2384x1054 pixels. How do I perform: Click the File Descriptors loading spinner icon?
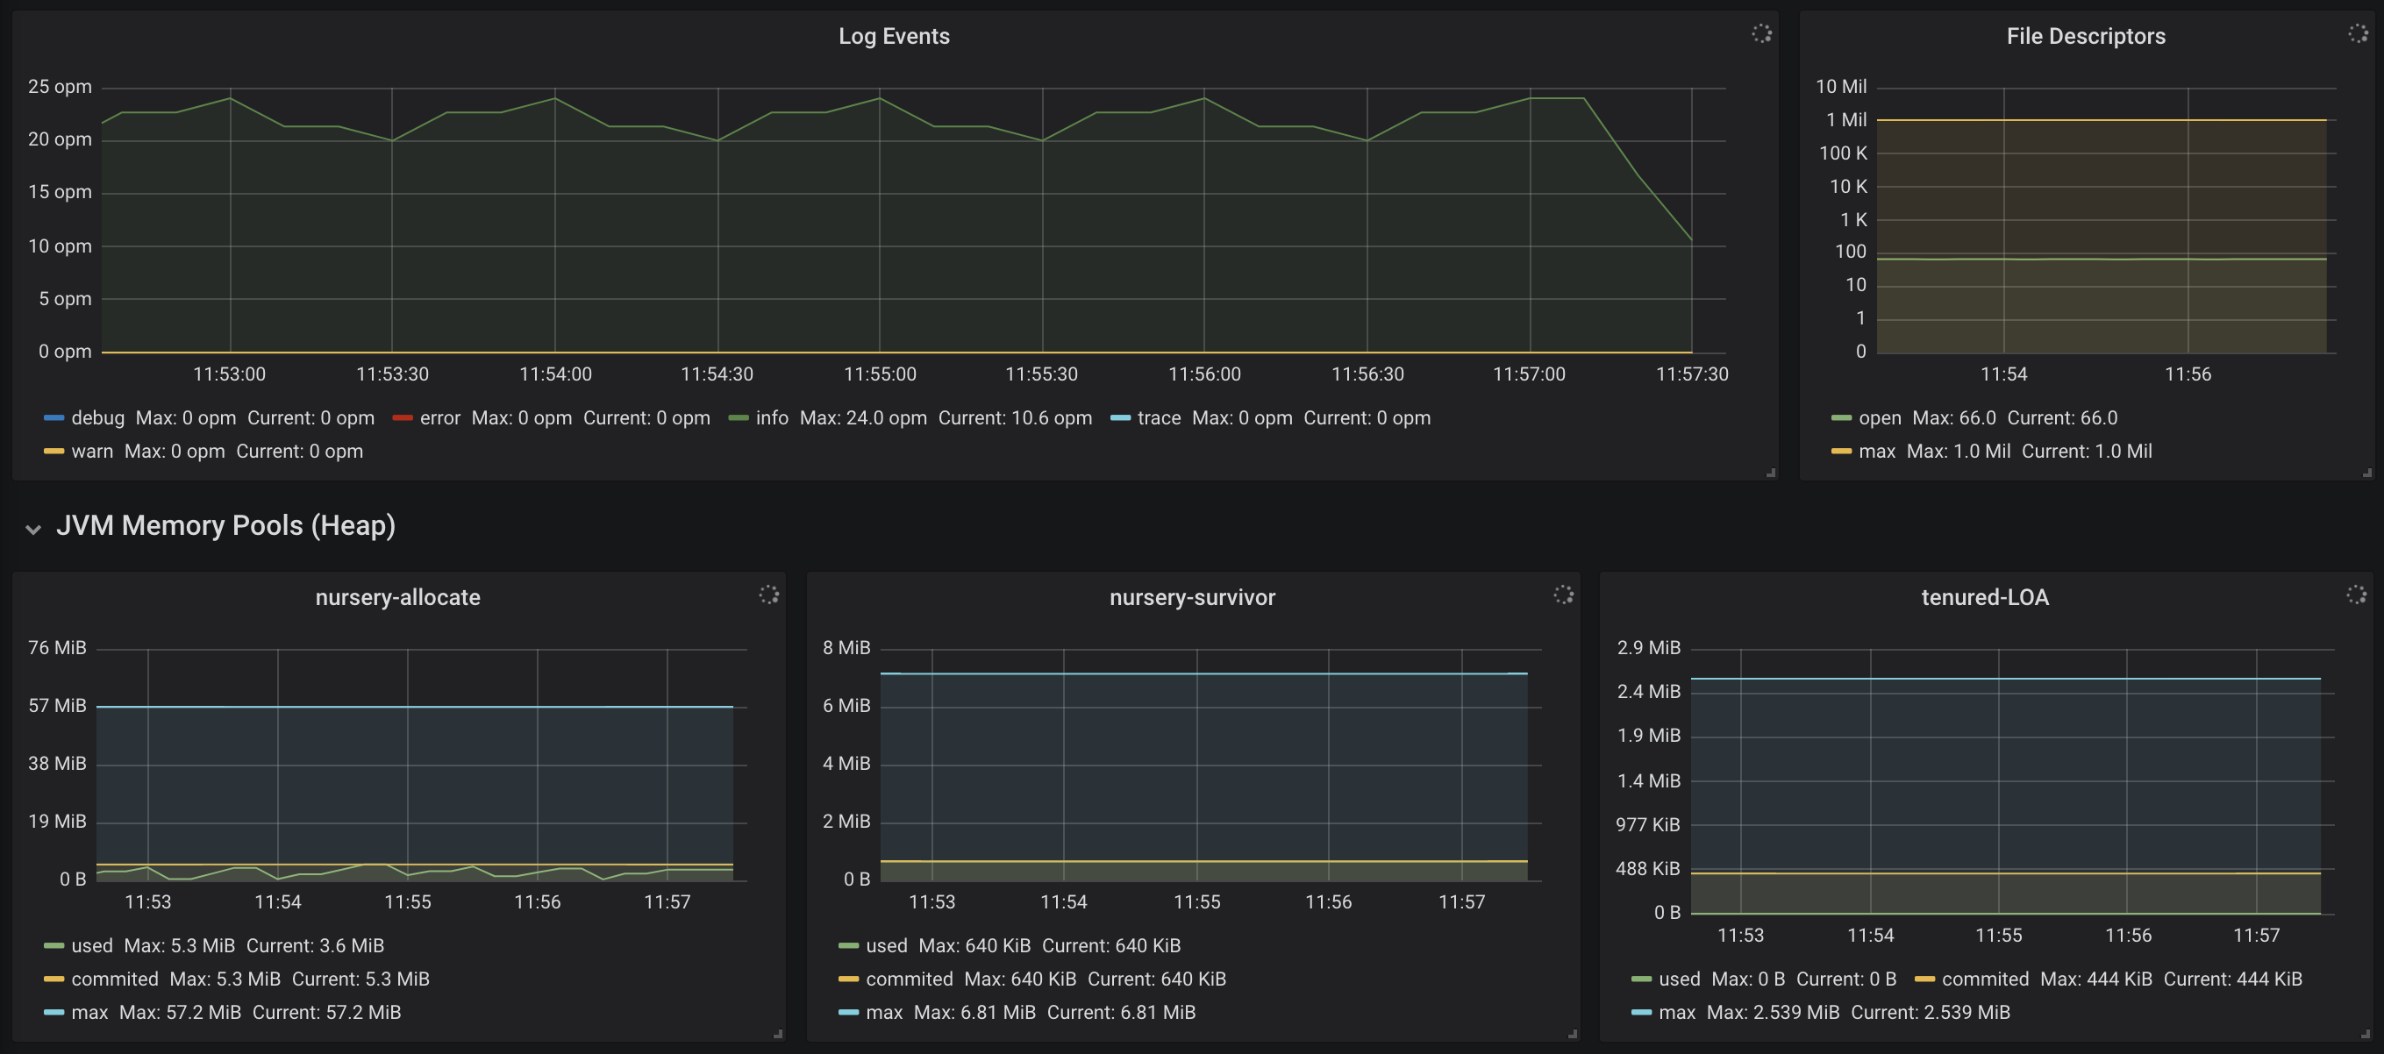click(2357, 33)
